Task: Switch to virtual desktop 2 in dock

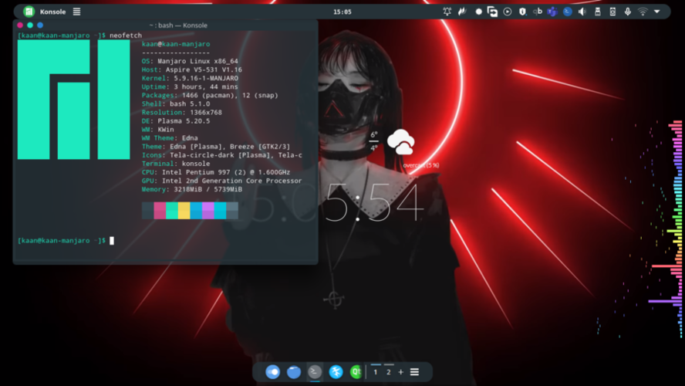Action: coord(388,372)
